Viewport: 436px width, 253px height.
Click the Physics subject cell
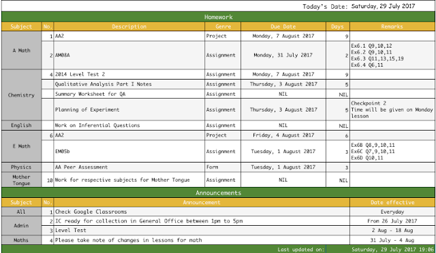(x=21, y=167)
